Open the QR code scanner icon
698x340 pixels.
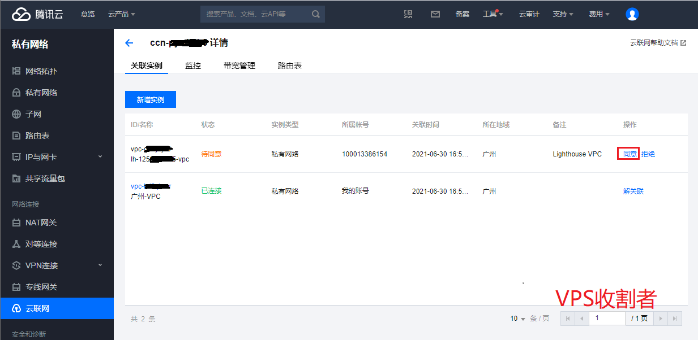tap(408, 14)
